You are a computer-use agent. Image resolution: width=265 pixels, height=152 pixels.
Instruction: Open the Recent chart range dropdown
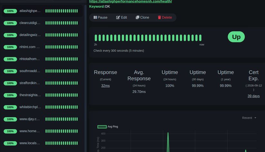(249, 118)
